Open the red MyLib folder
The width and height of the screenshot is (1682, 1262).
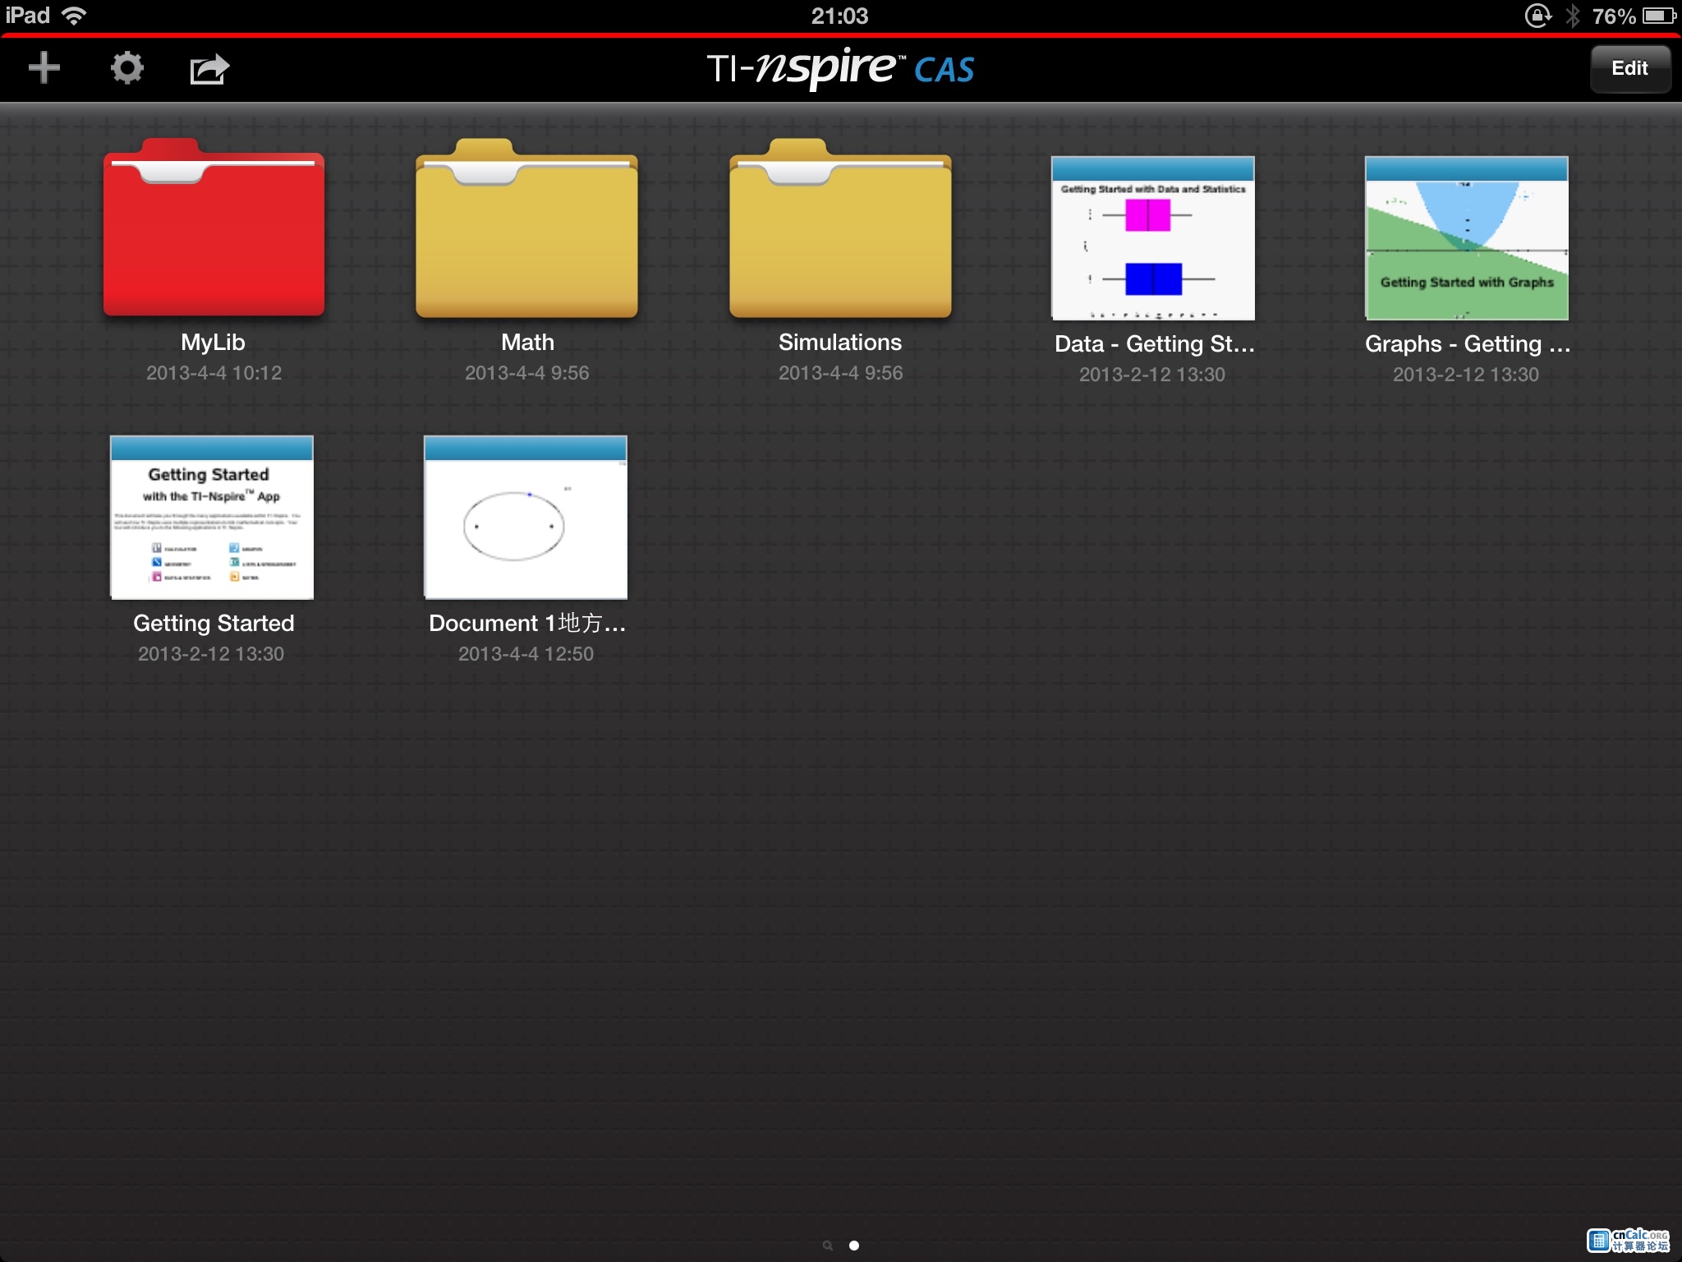pos(214,228)
